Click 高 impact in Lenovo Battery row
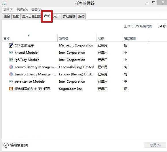This screenshot has height=152, width=167. 126,67
